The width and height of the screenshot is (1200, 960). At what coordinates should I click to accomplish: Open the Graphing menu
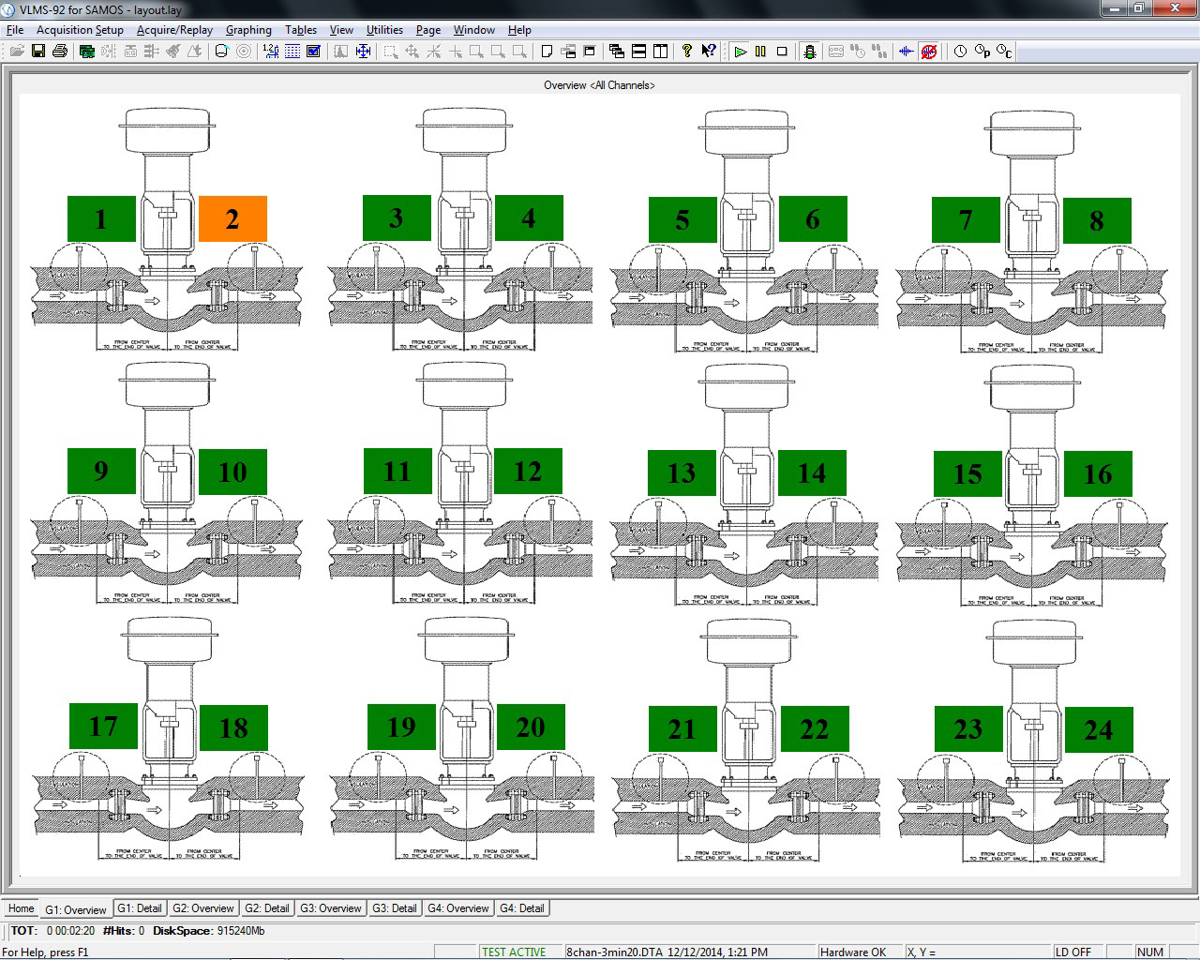(x=248, y=30)
